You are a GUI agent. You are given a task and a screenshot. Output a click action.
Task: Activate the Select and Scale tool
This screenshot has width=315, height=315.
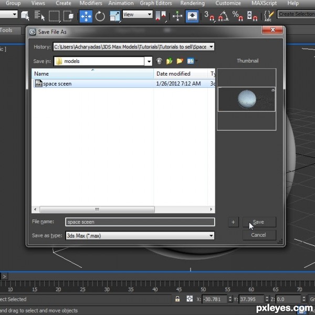click(x=114, y=16)
